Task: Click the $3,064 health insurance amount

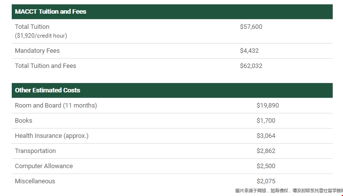Action: click(x=266, y=136)
